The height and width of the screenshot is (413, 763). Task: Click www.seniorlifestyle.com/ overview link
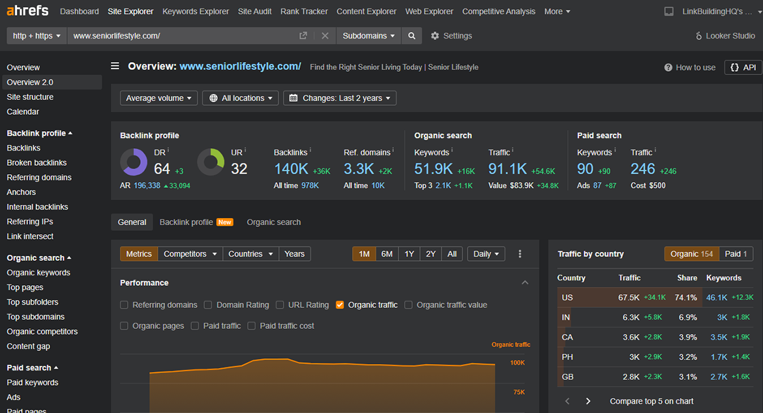[240, 67]
